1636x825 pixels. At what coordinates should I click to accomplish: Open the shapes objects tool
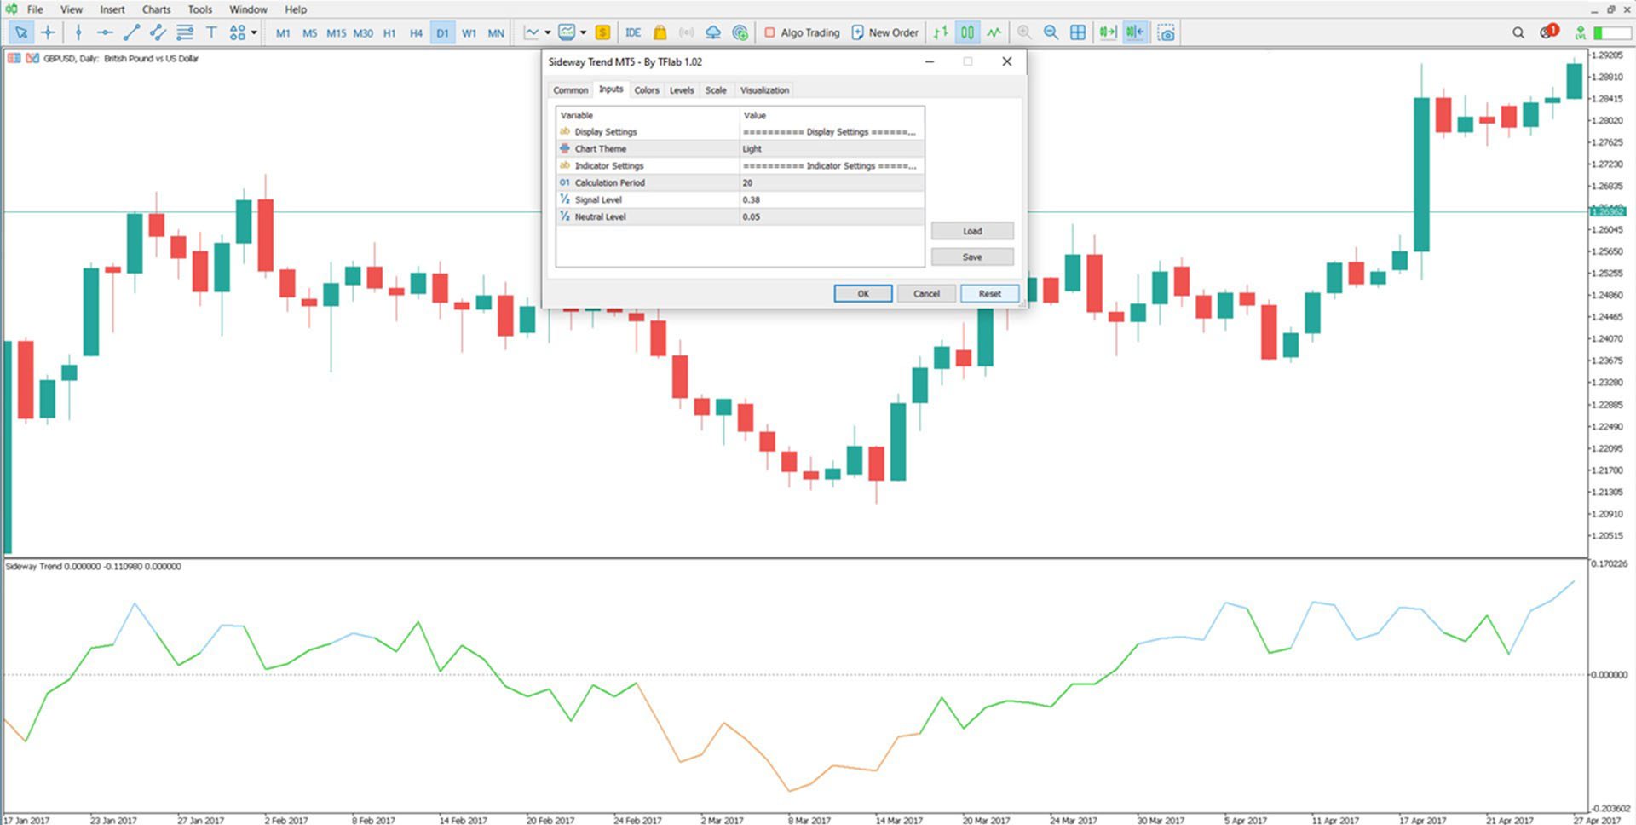pyautogui.click(x=238, y=32)
